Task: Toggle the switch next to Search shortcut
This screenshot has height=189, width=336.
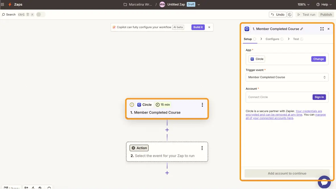Action: tap(40, 14)
